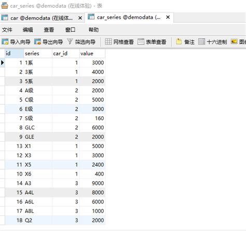The height and width of the screenshot is (231, 246).
Task: Click the id cell '13'
Action: [x=15, y=146]
